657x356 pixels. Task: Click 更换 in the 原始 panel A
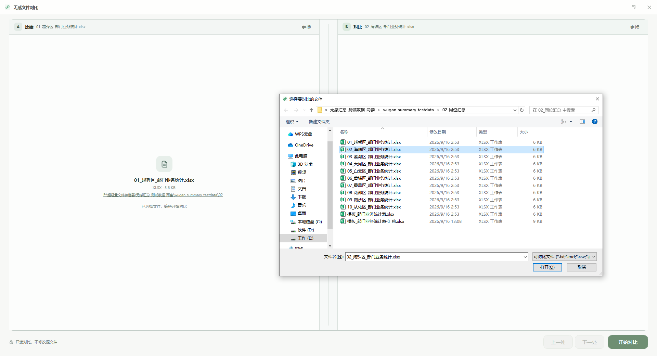pos(306,27)
